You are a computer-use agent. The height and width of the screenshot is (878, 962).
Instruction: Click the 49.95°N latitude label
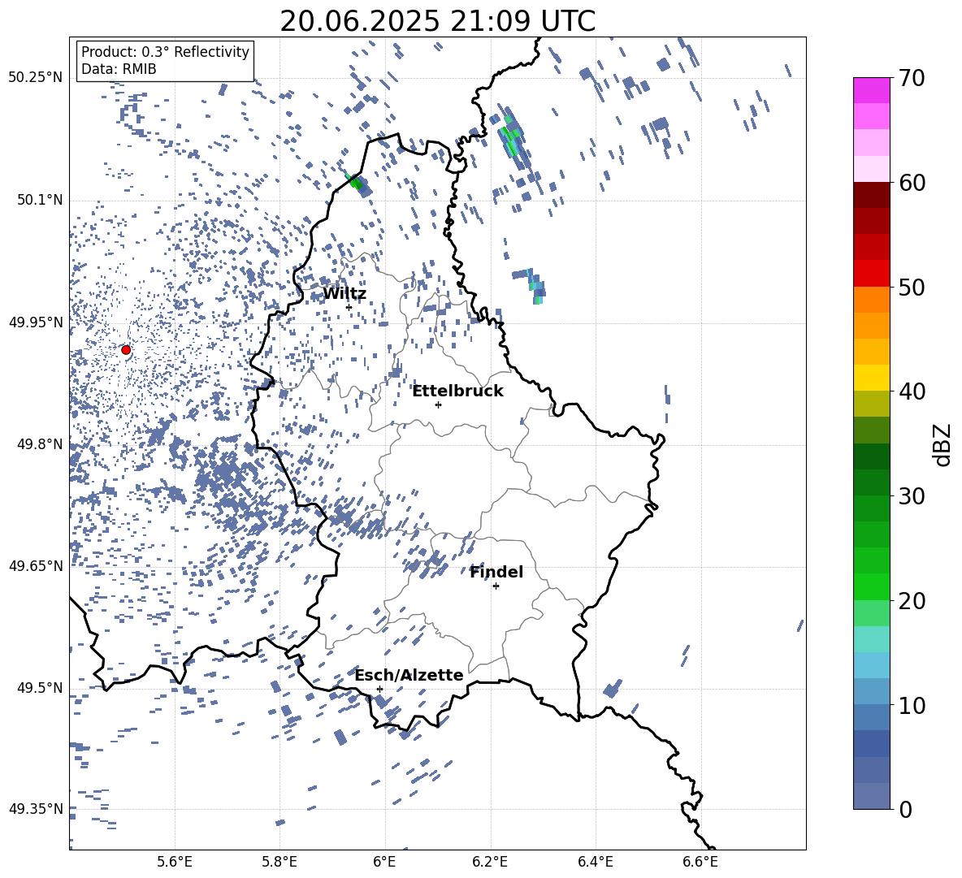click(36, 322)
